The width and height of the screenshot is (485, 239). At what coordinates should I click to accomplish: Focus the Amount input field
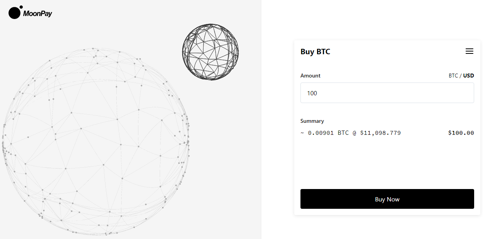tap(387, 93)
